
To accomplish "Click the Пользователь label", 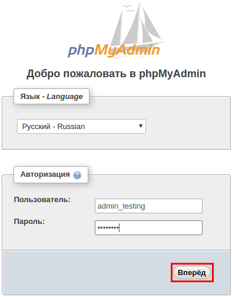I will [42, 200].
